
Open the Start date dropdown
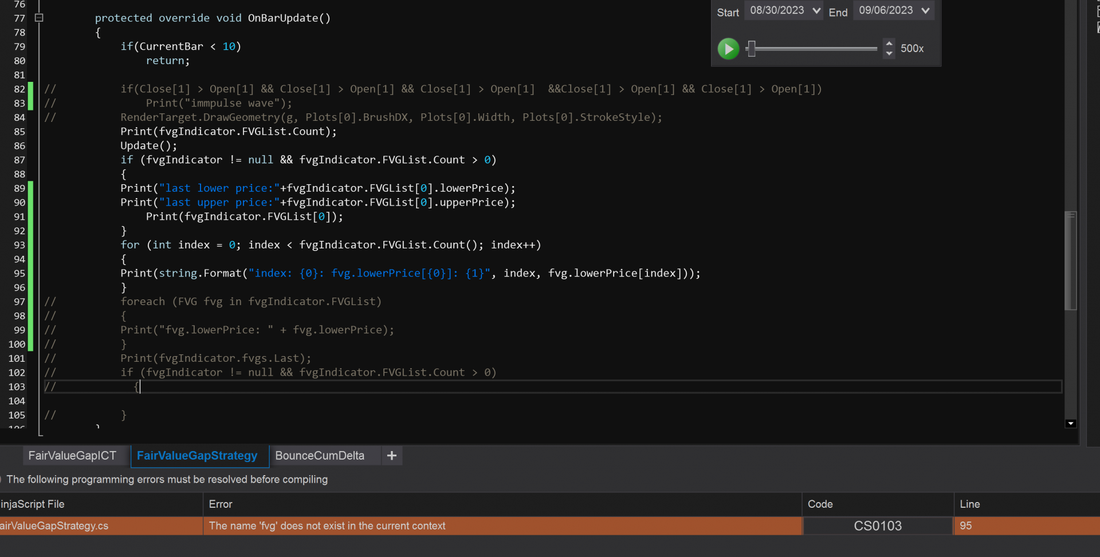point(816,11)
